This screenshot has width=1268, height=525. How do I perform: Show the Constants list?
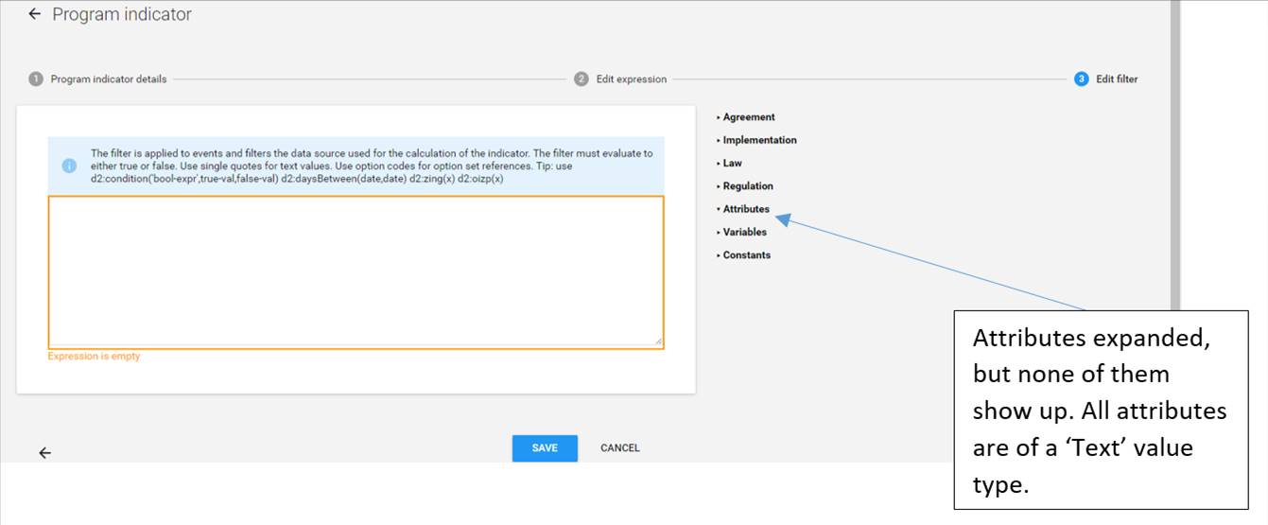(x=746, y=255)
